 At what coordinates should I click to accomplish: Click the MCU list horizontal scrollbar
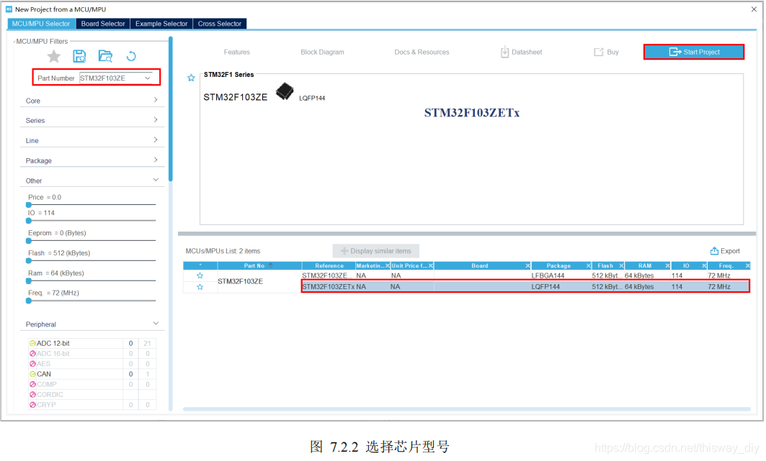coord(466,408)
